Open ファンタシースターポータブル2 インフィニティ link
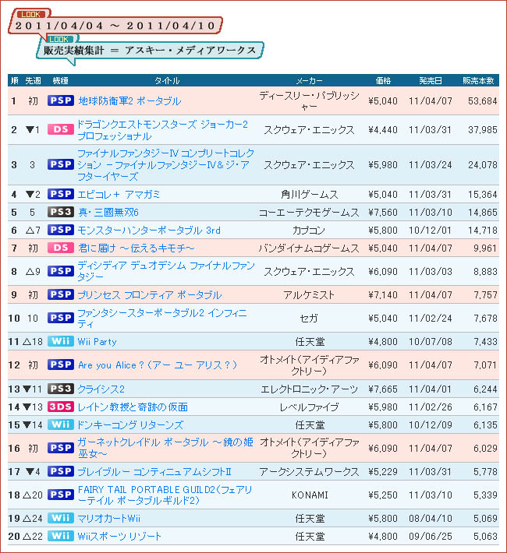 pos(162,318)
